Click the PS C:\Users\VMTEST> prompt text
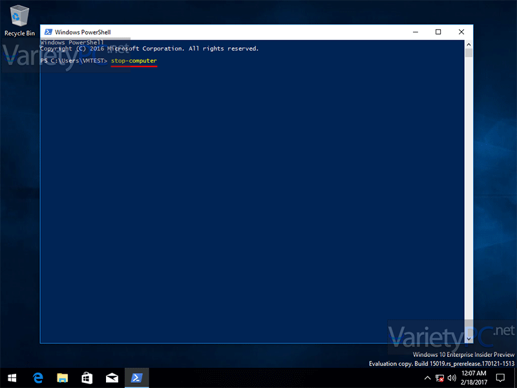The width and height of the screenshot is (517, 388). (x=74, y=61)
